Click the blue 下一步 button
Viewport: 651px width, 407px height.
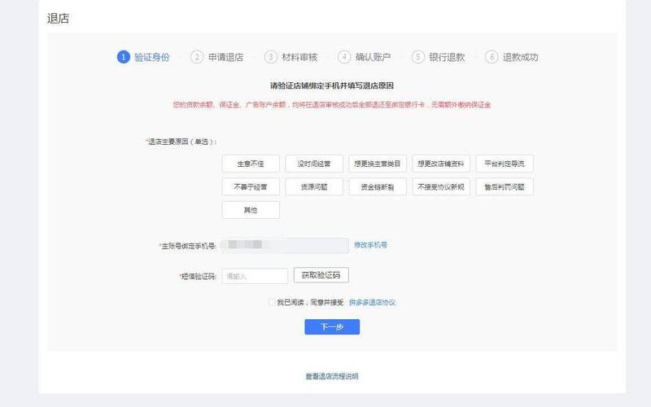(332, 327)
